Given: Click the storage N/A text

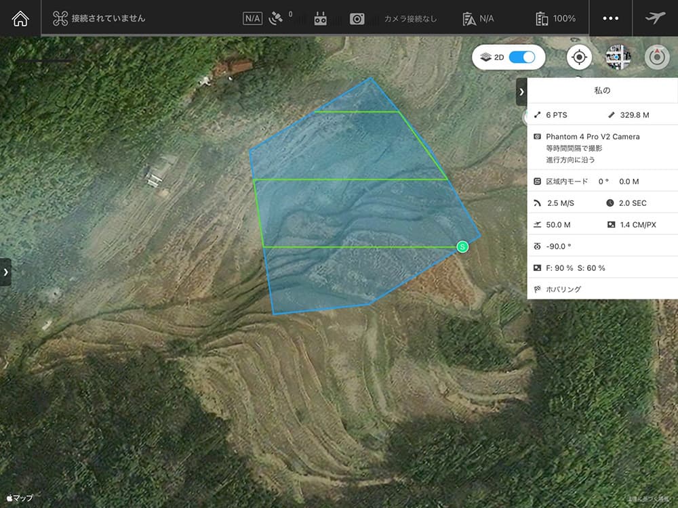Looking at the screenshot, I should coord(486,18).
